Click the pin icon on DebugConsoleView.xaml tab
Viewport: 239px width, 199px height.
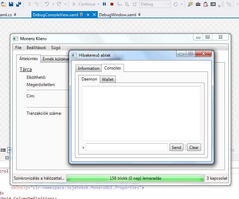(x=88, y=15)
